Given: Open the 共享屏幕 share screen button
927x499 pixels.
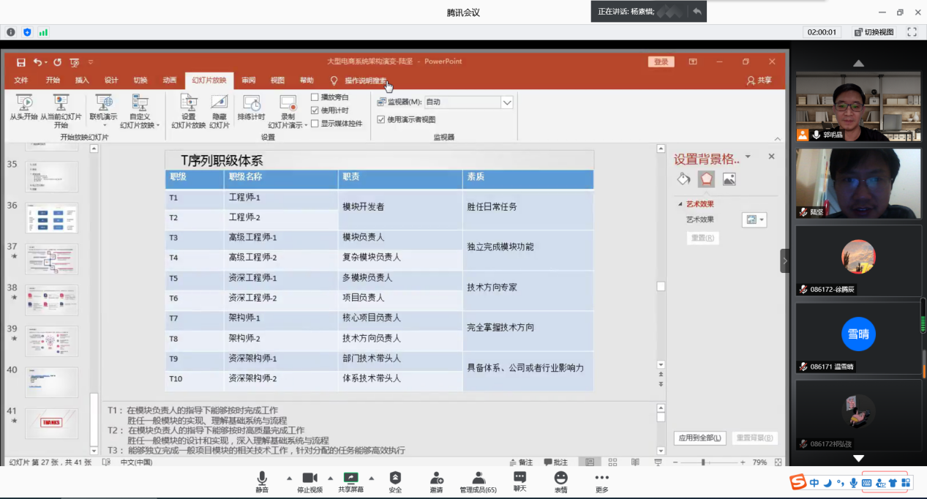Looking at the screenshot, I should [350, 479].
